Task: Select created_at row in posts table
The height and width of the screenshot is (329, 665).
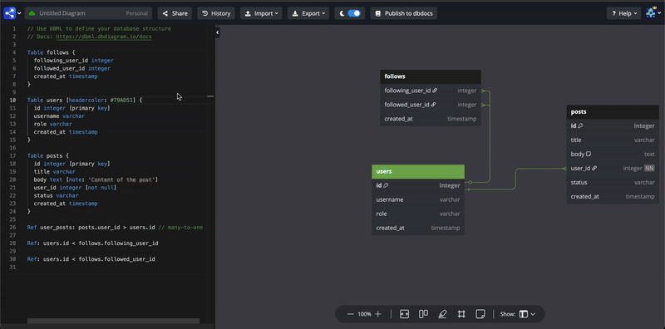Action: (x=613, y=197)
